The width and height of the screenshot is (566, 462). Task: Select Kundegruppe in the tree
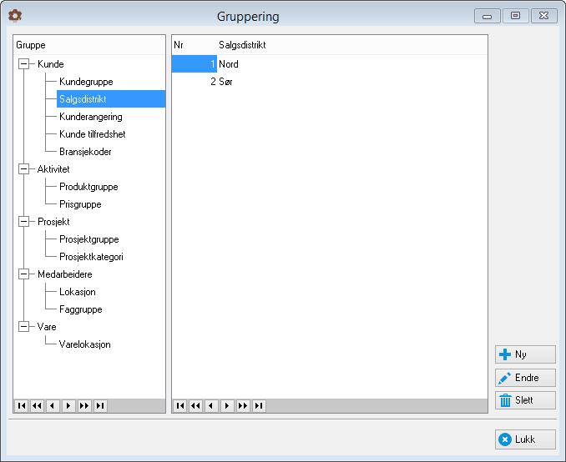[x=86, y=82]
